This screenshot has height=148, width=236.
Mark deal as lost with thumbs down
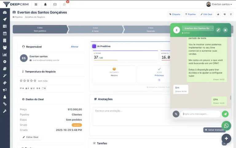[225, 14]
